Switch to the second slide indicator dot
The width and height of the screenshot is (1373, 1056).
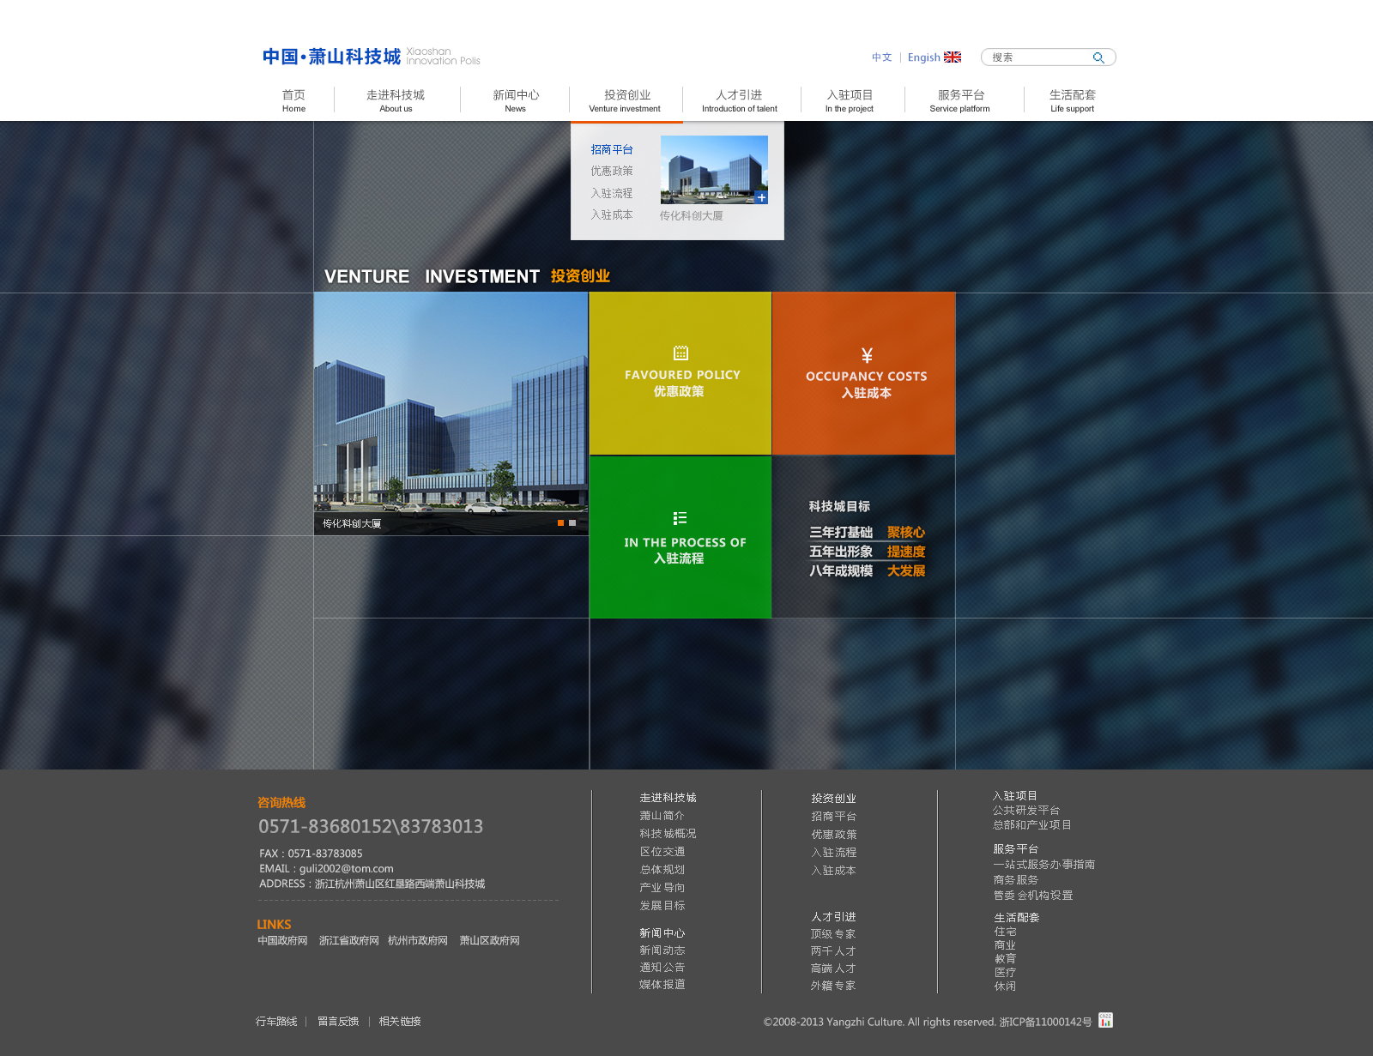click(572, 522)
